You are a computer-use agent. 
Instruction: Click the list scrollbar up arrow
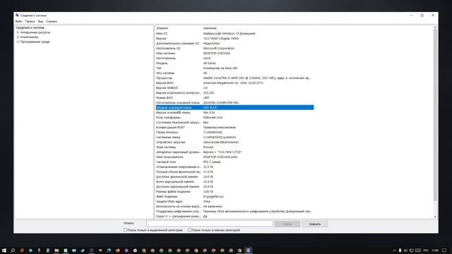click(435, 28)
